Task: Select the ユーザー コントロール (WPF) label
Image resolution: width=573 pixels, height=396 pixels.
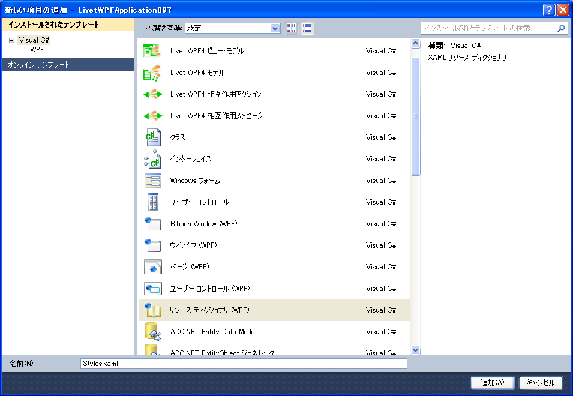Action: point(210,288)
